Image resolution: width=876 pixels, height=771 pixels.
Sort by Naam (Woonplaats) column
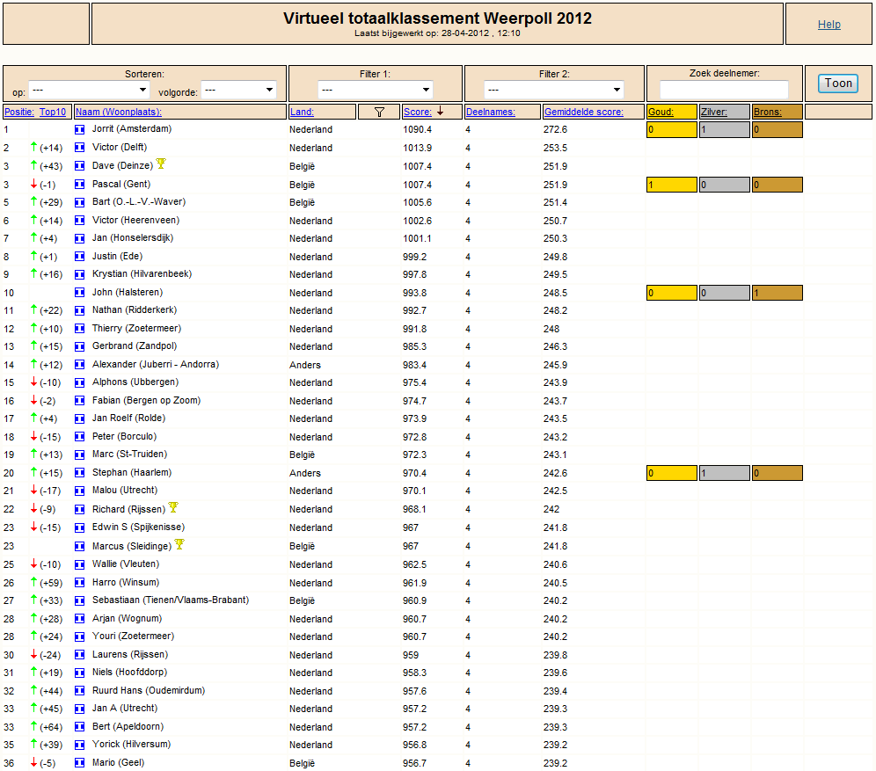(119, 113)
